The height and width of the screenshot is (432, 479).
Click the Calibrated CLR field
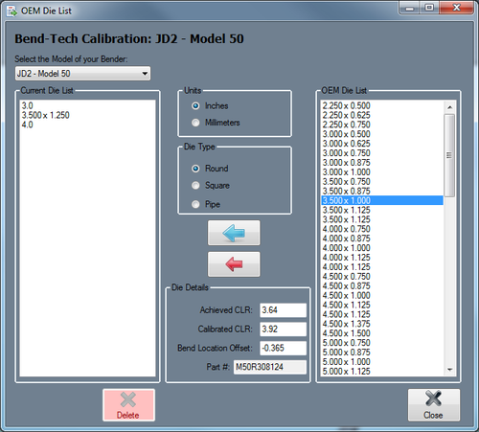click(283, 329)
